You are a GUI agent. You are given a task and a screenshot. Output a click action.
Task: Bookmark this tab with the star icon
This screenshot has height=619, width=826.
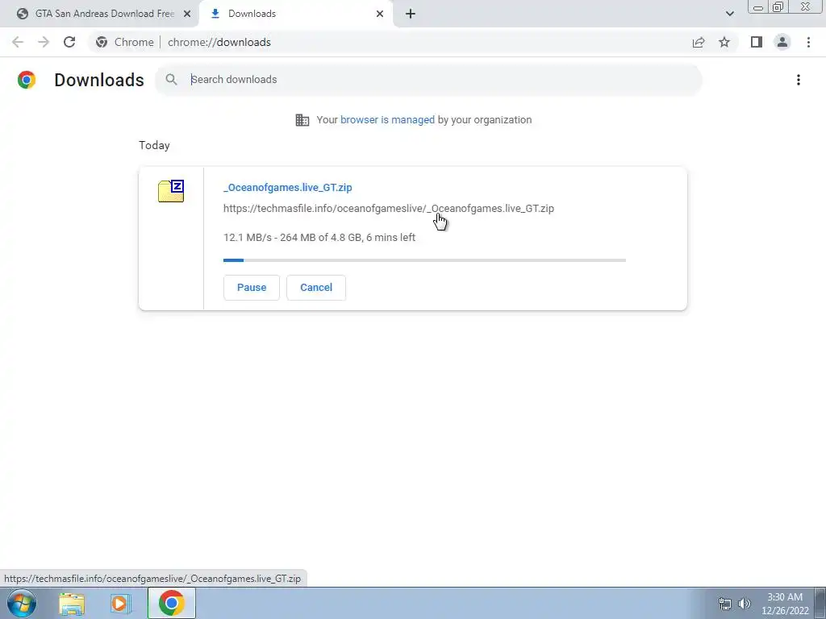pos(724,42)
